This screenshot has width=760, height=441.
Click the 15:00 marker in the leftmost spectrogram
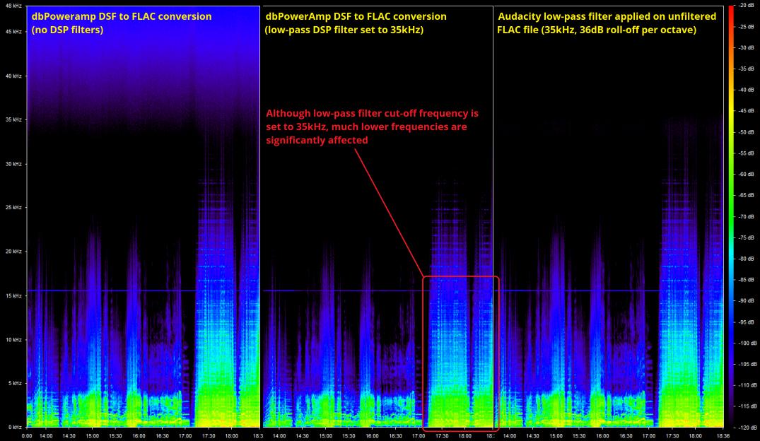[93, 436]
